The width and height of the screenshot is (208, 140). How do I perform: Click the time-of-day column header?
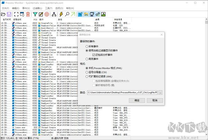click(x=6, y=19)
